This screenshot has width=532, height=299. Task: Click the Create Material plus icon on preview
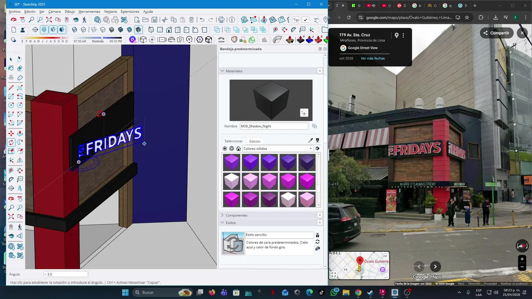(304, 113)
